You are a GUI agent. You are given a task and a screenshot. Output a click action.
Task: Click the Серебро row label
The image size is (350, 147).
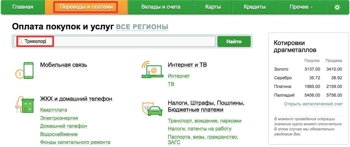click(x=283, y=78)
